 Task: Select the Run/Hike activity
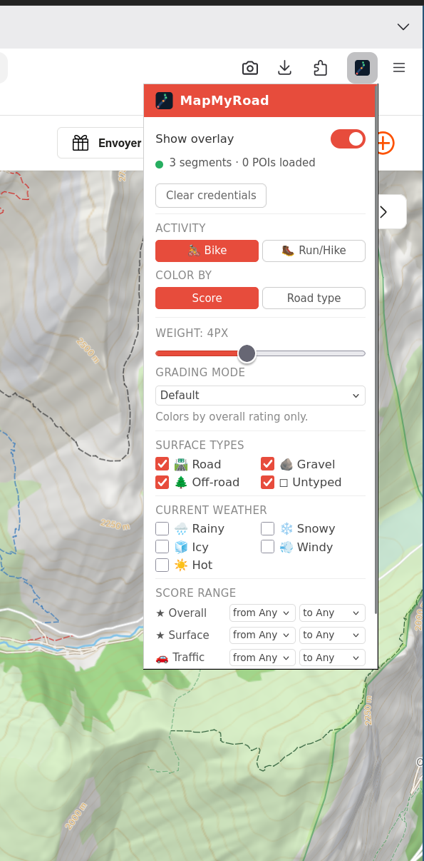[314, 251]
